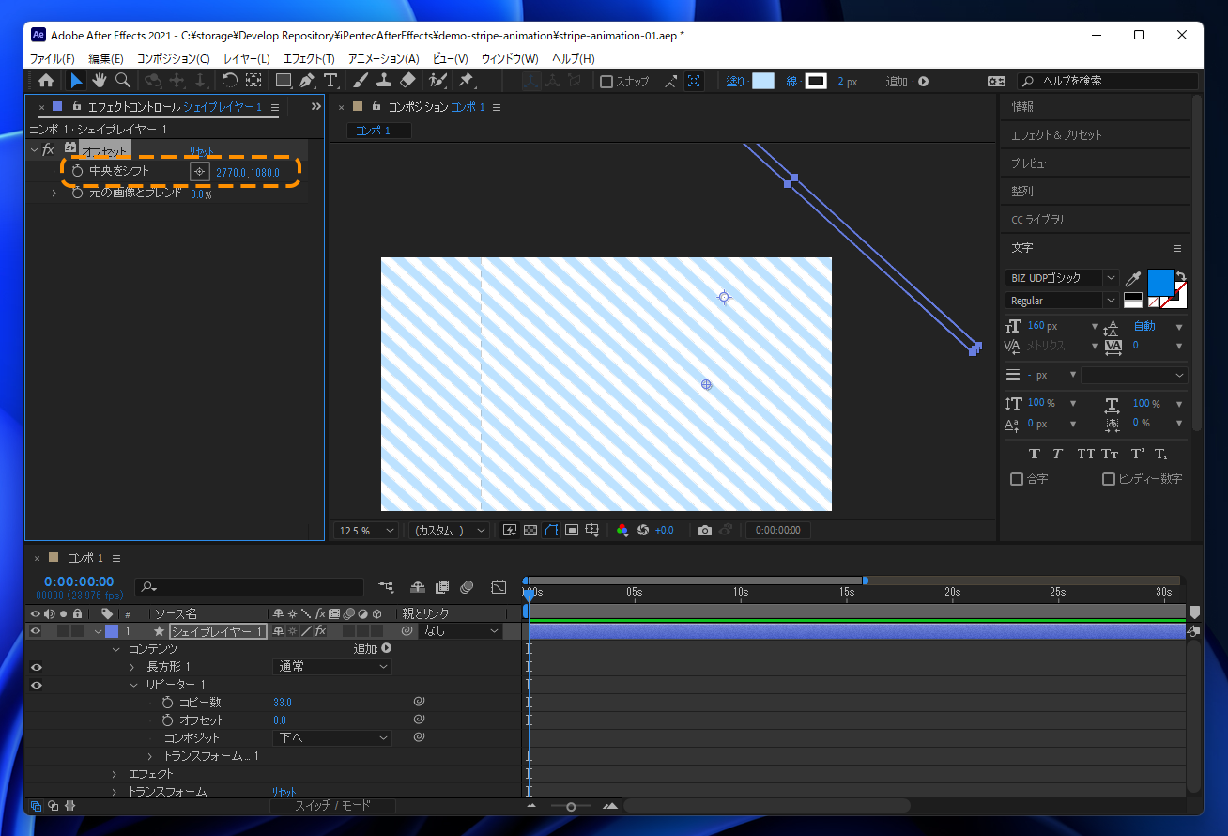The image size is (1228, 836).
Task: Select the Rotation tool
Action: point(230,81)
